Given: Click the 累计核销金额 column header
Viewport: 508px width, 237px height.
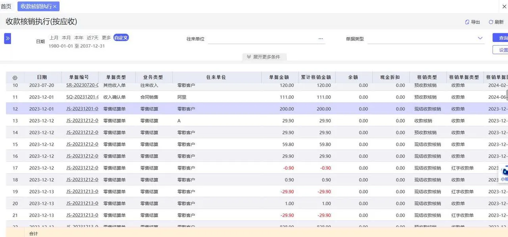Looking at the screenshot, I should [x=316, y=77].
